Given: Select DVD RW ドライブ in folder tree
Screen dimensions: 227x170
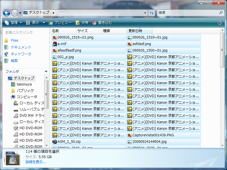Looking at the screenshot, I should (32, 116).
